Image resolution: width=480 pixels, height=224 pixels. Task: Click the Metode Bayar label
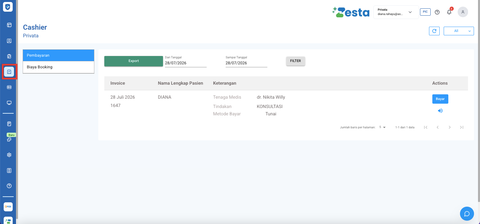pos(227,114)
